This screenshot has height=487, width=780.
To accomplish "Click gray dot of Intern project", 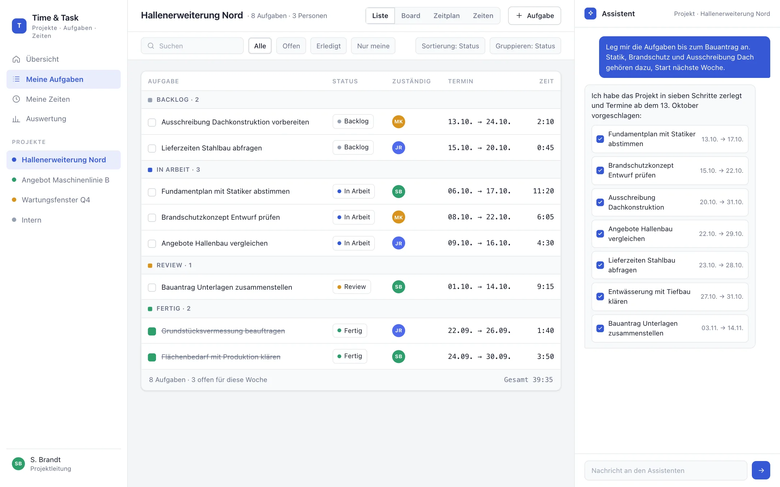I will tap(14, 220).
